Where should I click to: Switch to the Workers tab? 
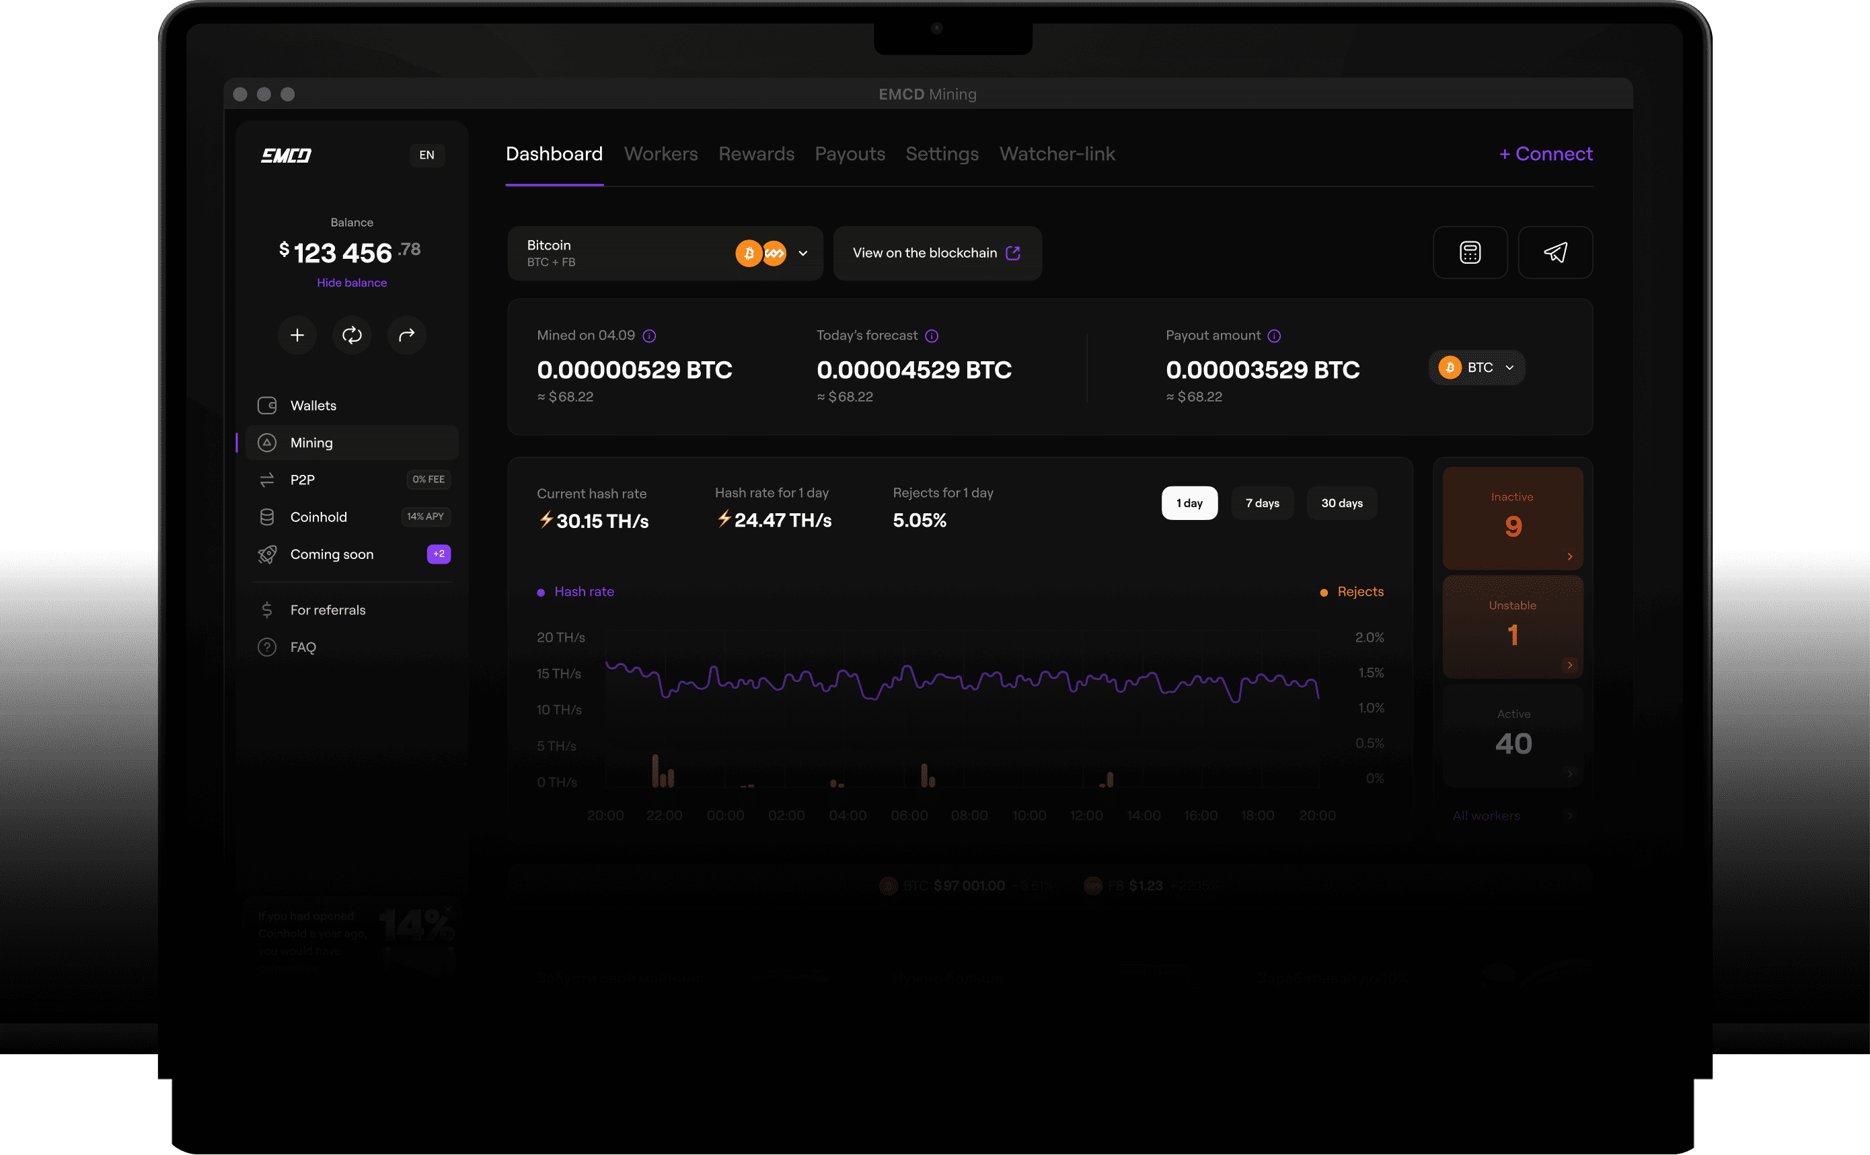[x=661, y=154]
